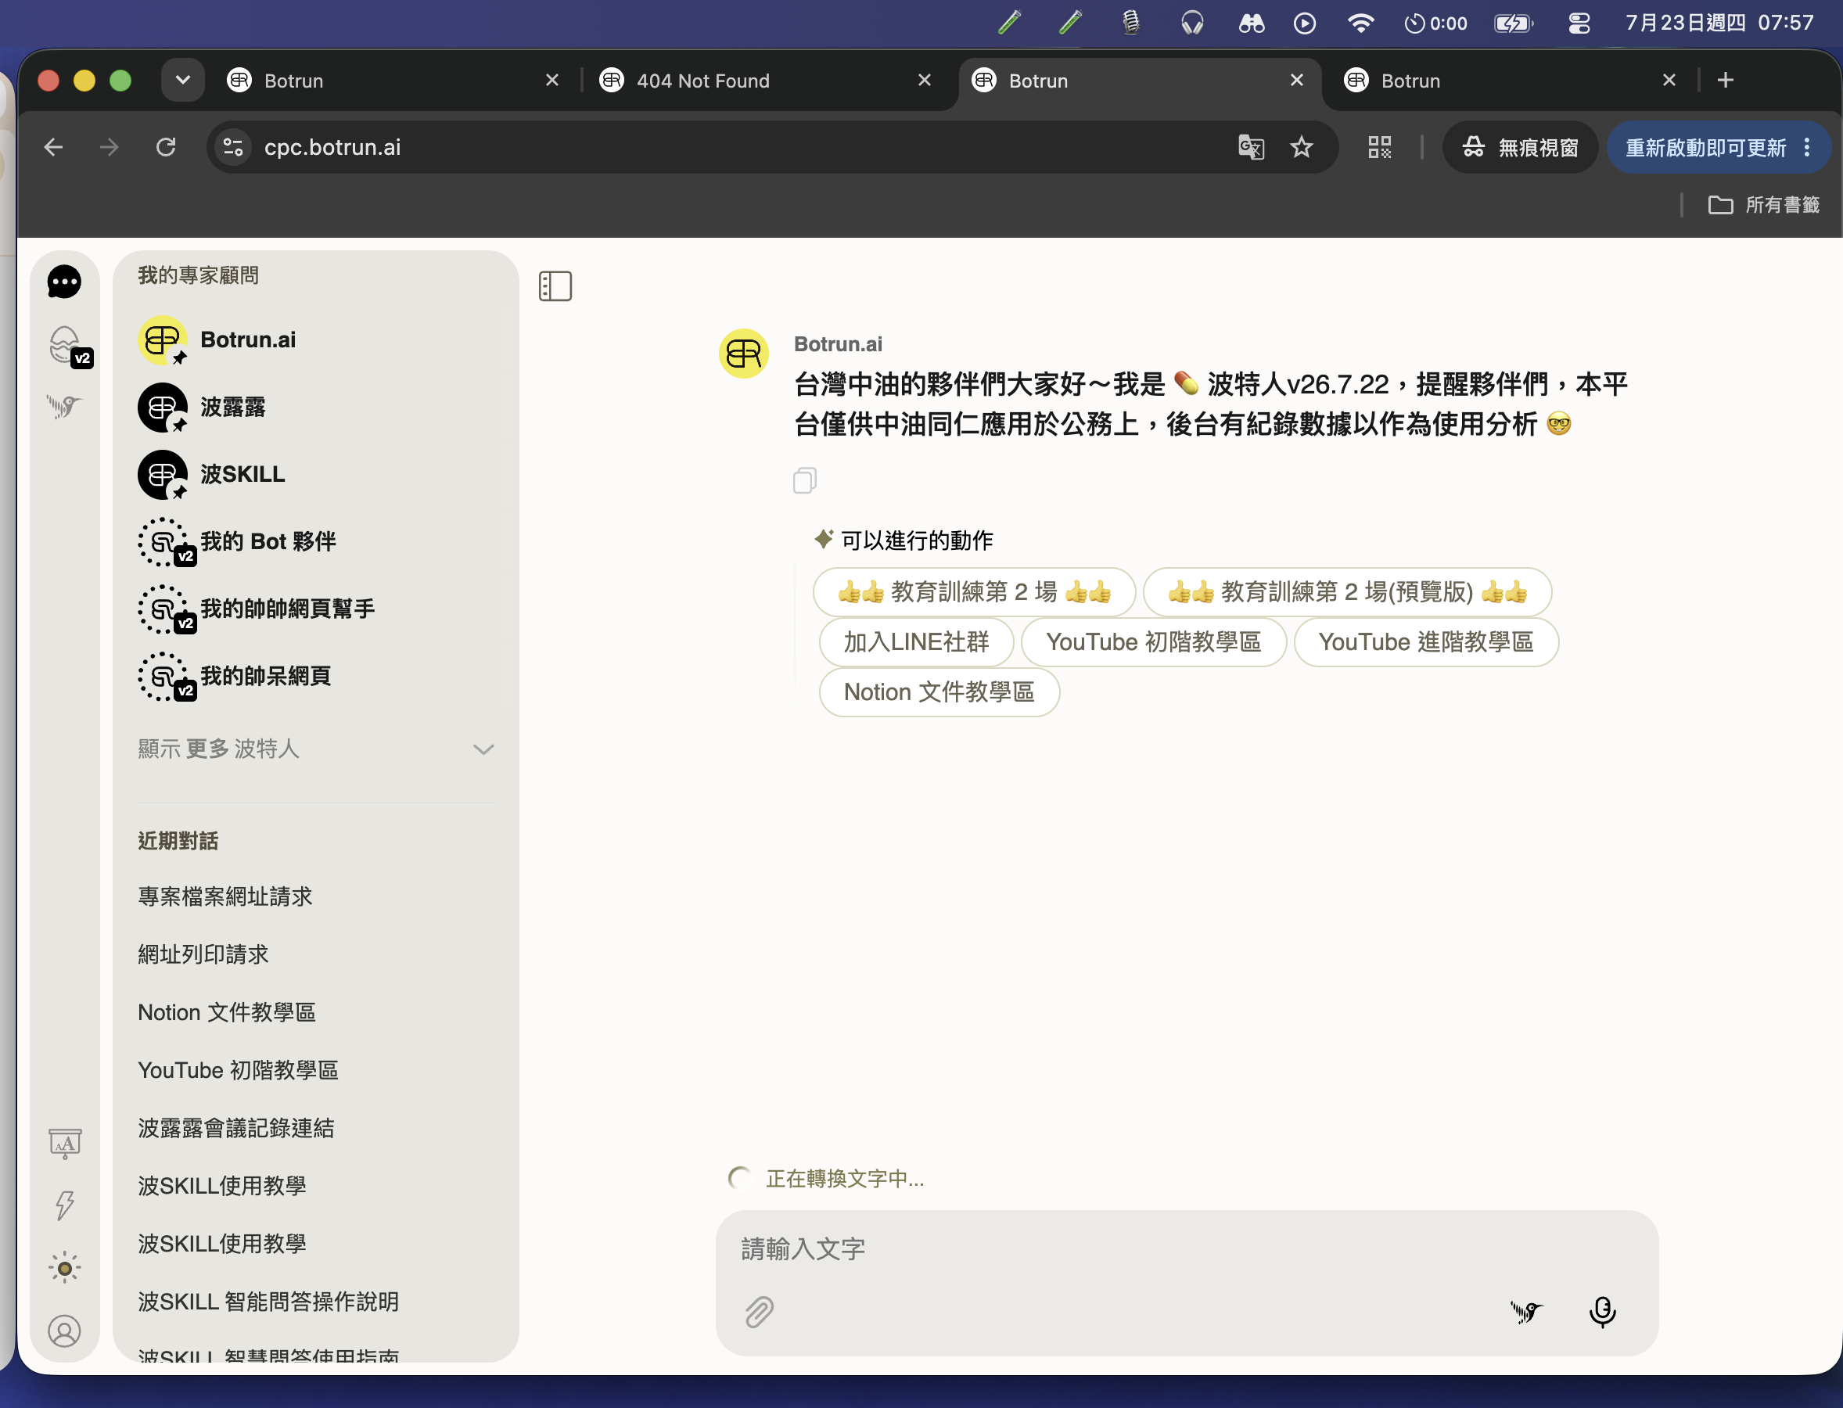Click 教育訓練第 2 場(預覽版) chip
This screenshot has height=1408, width=1843.
point(1347,591)
